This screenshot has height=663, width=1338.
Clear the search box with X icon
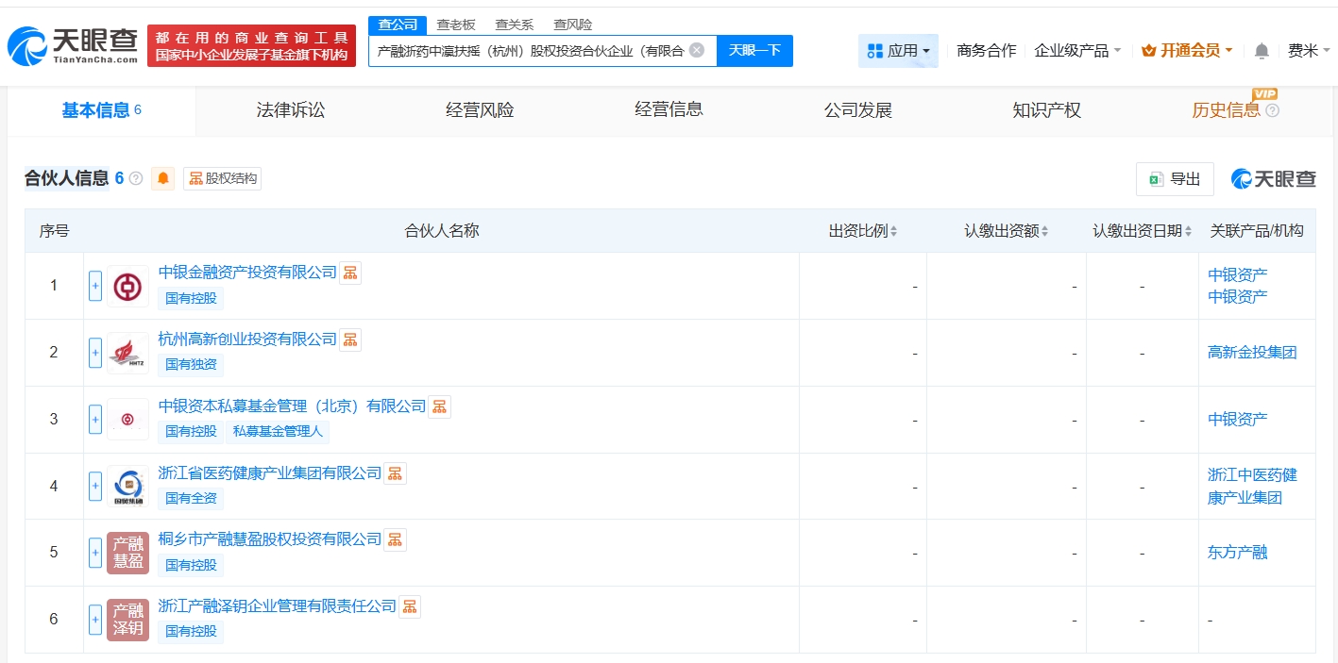pyautogui.click(x=697, y=51)
